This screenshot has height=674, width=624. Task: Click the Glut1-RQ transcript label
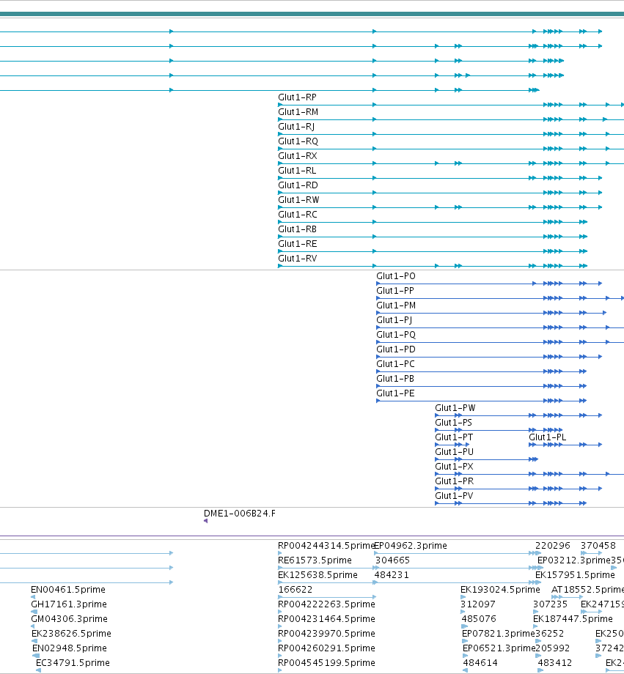coord(298,141)
